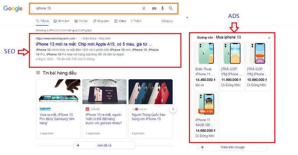The height and width of the screenshot is (155, 298).
Task: Open the on-screen keyboard icon
Action: click(x=154, y=8)
